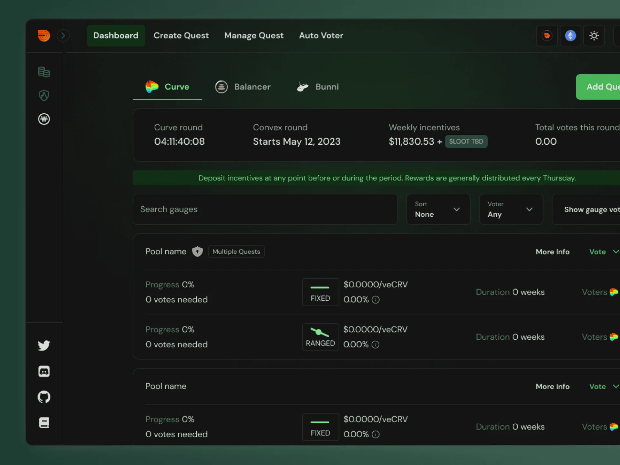Open the docs book icon in sidebar
This screenshot has width=620, height=465.
click(x=44, y=423)
